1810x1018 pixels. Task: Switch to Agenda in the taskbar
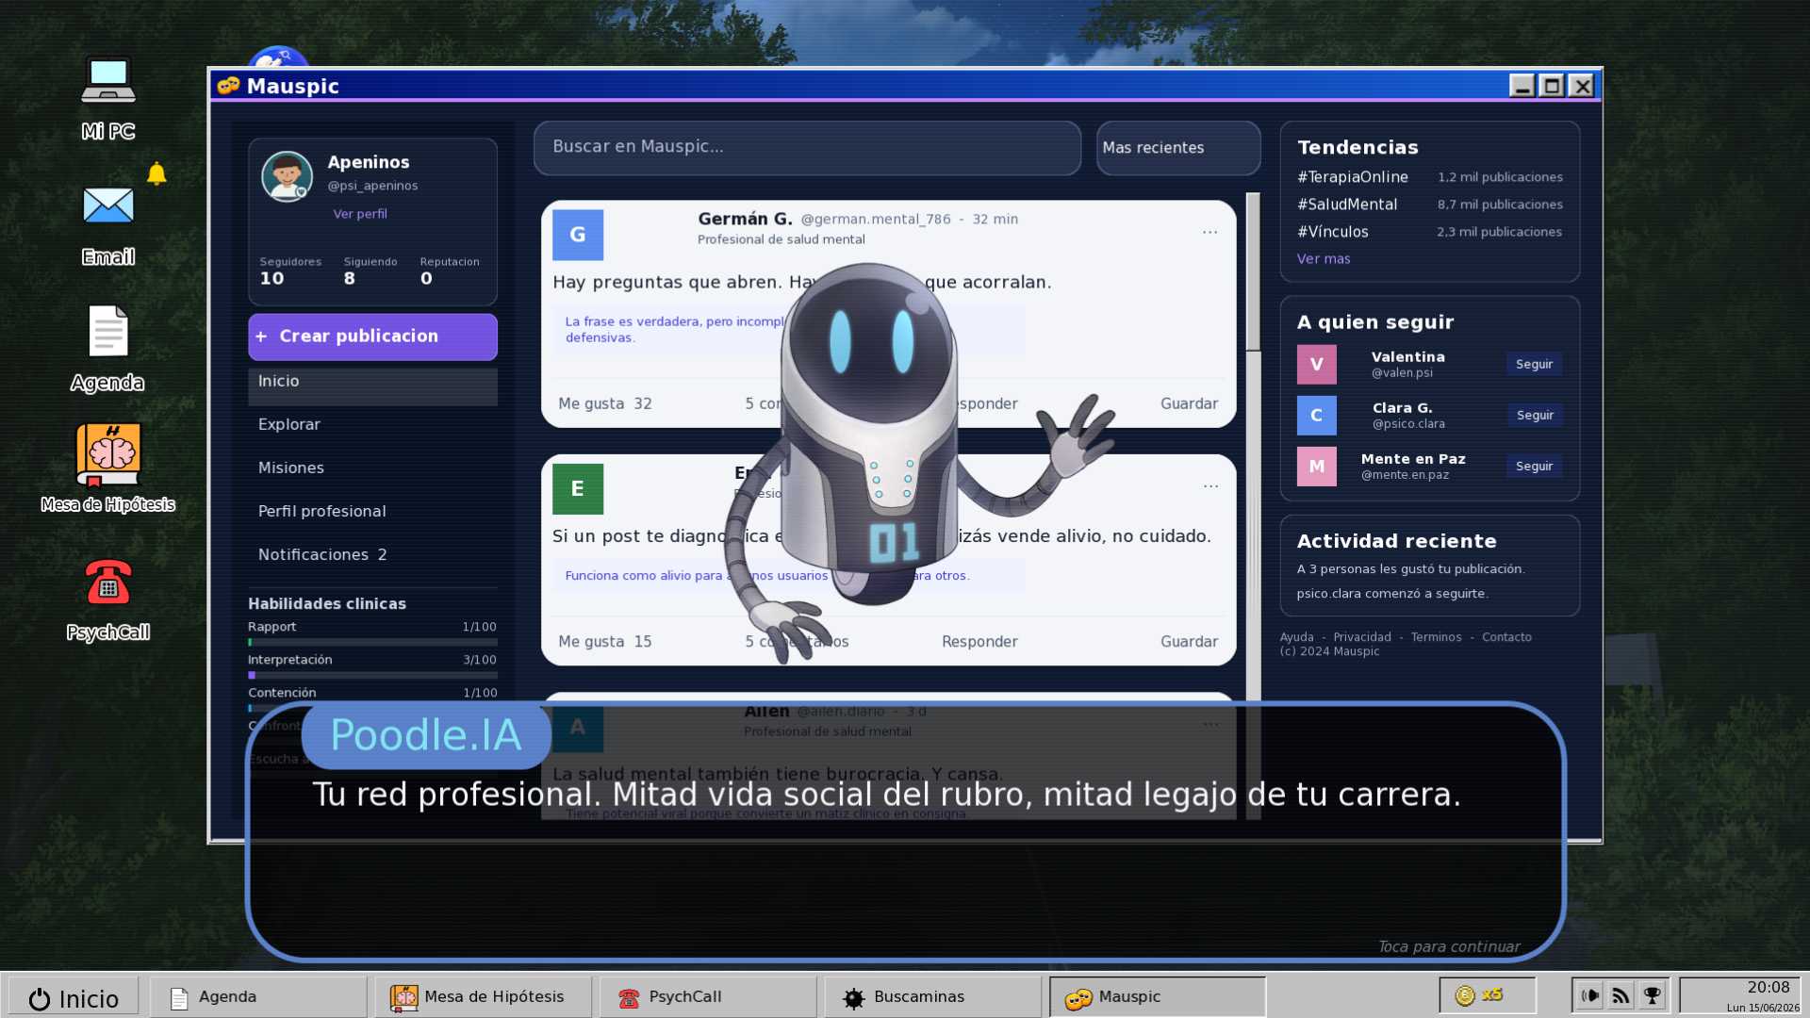[x=258, y=996]
